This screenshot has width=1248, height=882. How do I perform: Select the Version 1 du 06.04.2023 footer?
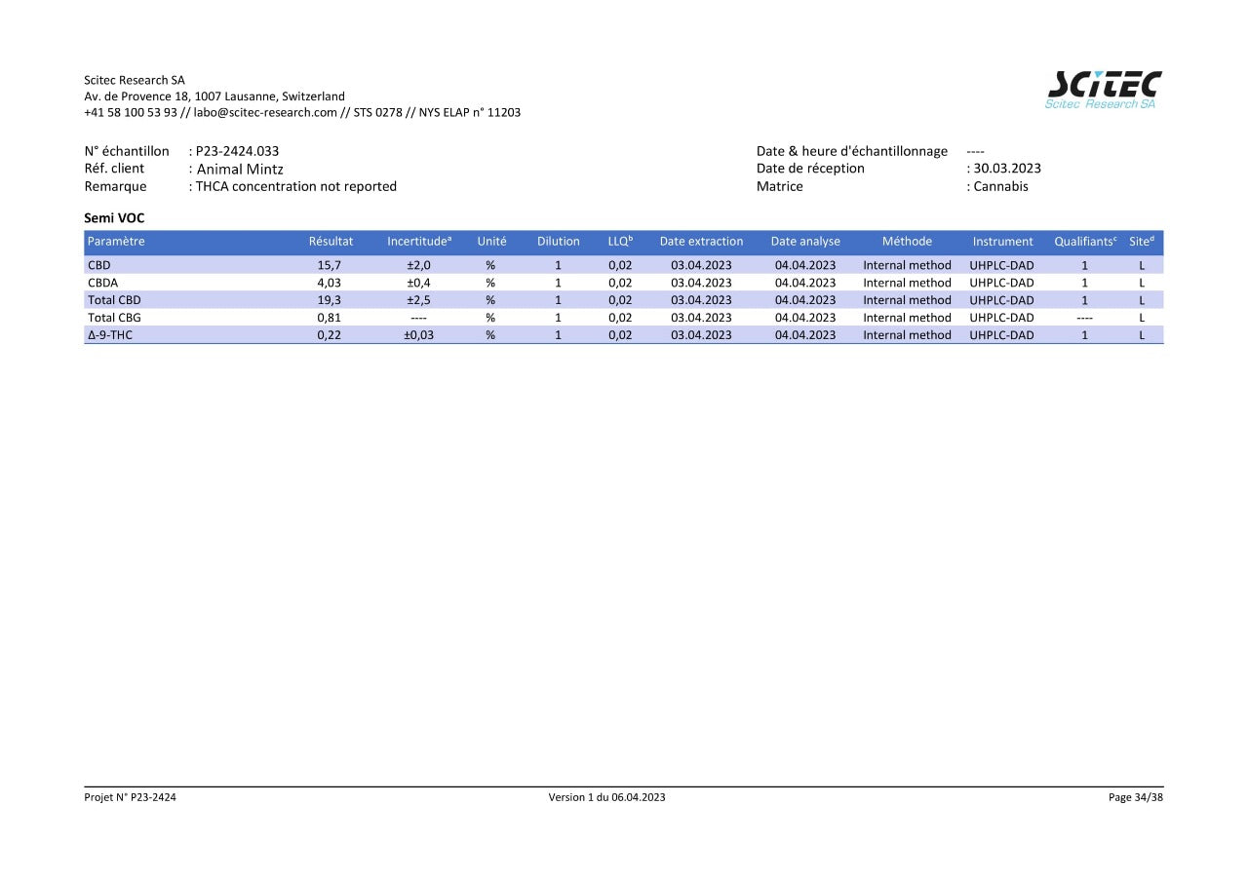click(606, 797)
